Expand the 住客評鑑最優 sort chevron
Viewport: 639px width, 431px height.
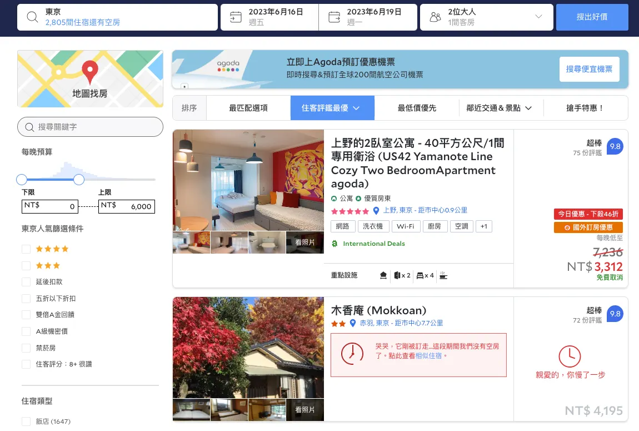356,108
